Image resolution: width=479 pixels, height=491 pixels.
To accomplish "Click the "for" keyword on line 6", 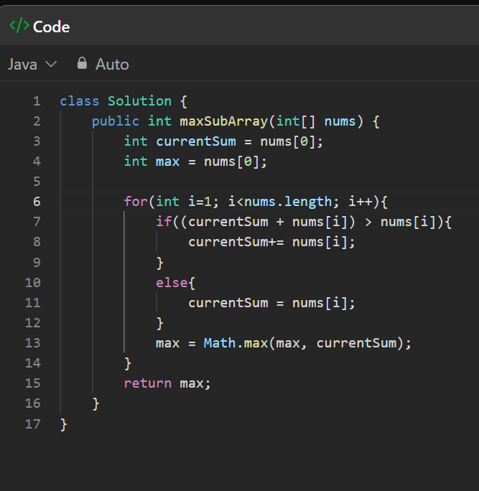I will [x=136, y=201].
